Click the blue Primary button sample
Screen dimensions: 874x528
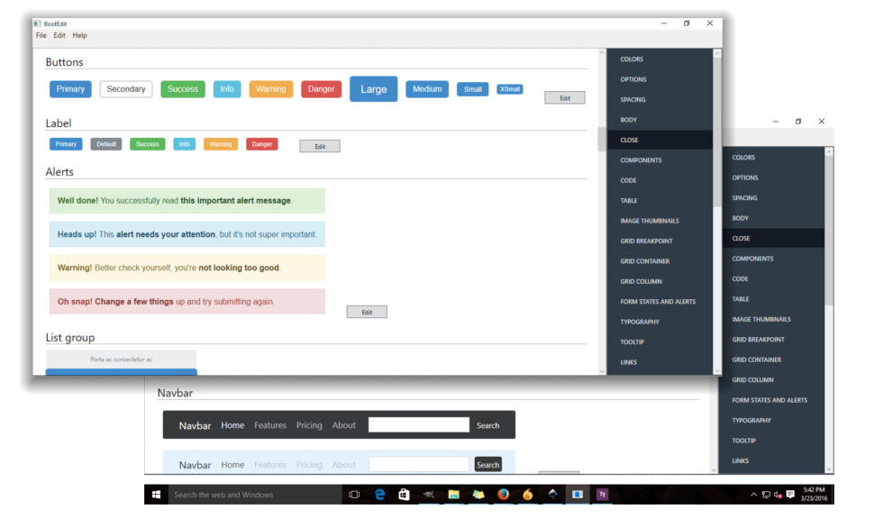pyautogui.click(x=70, y=89)
